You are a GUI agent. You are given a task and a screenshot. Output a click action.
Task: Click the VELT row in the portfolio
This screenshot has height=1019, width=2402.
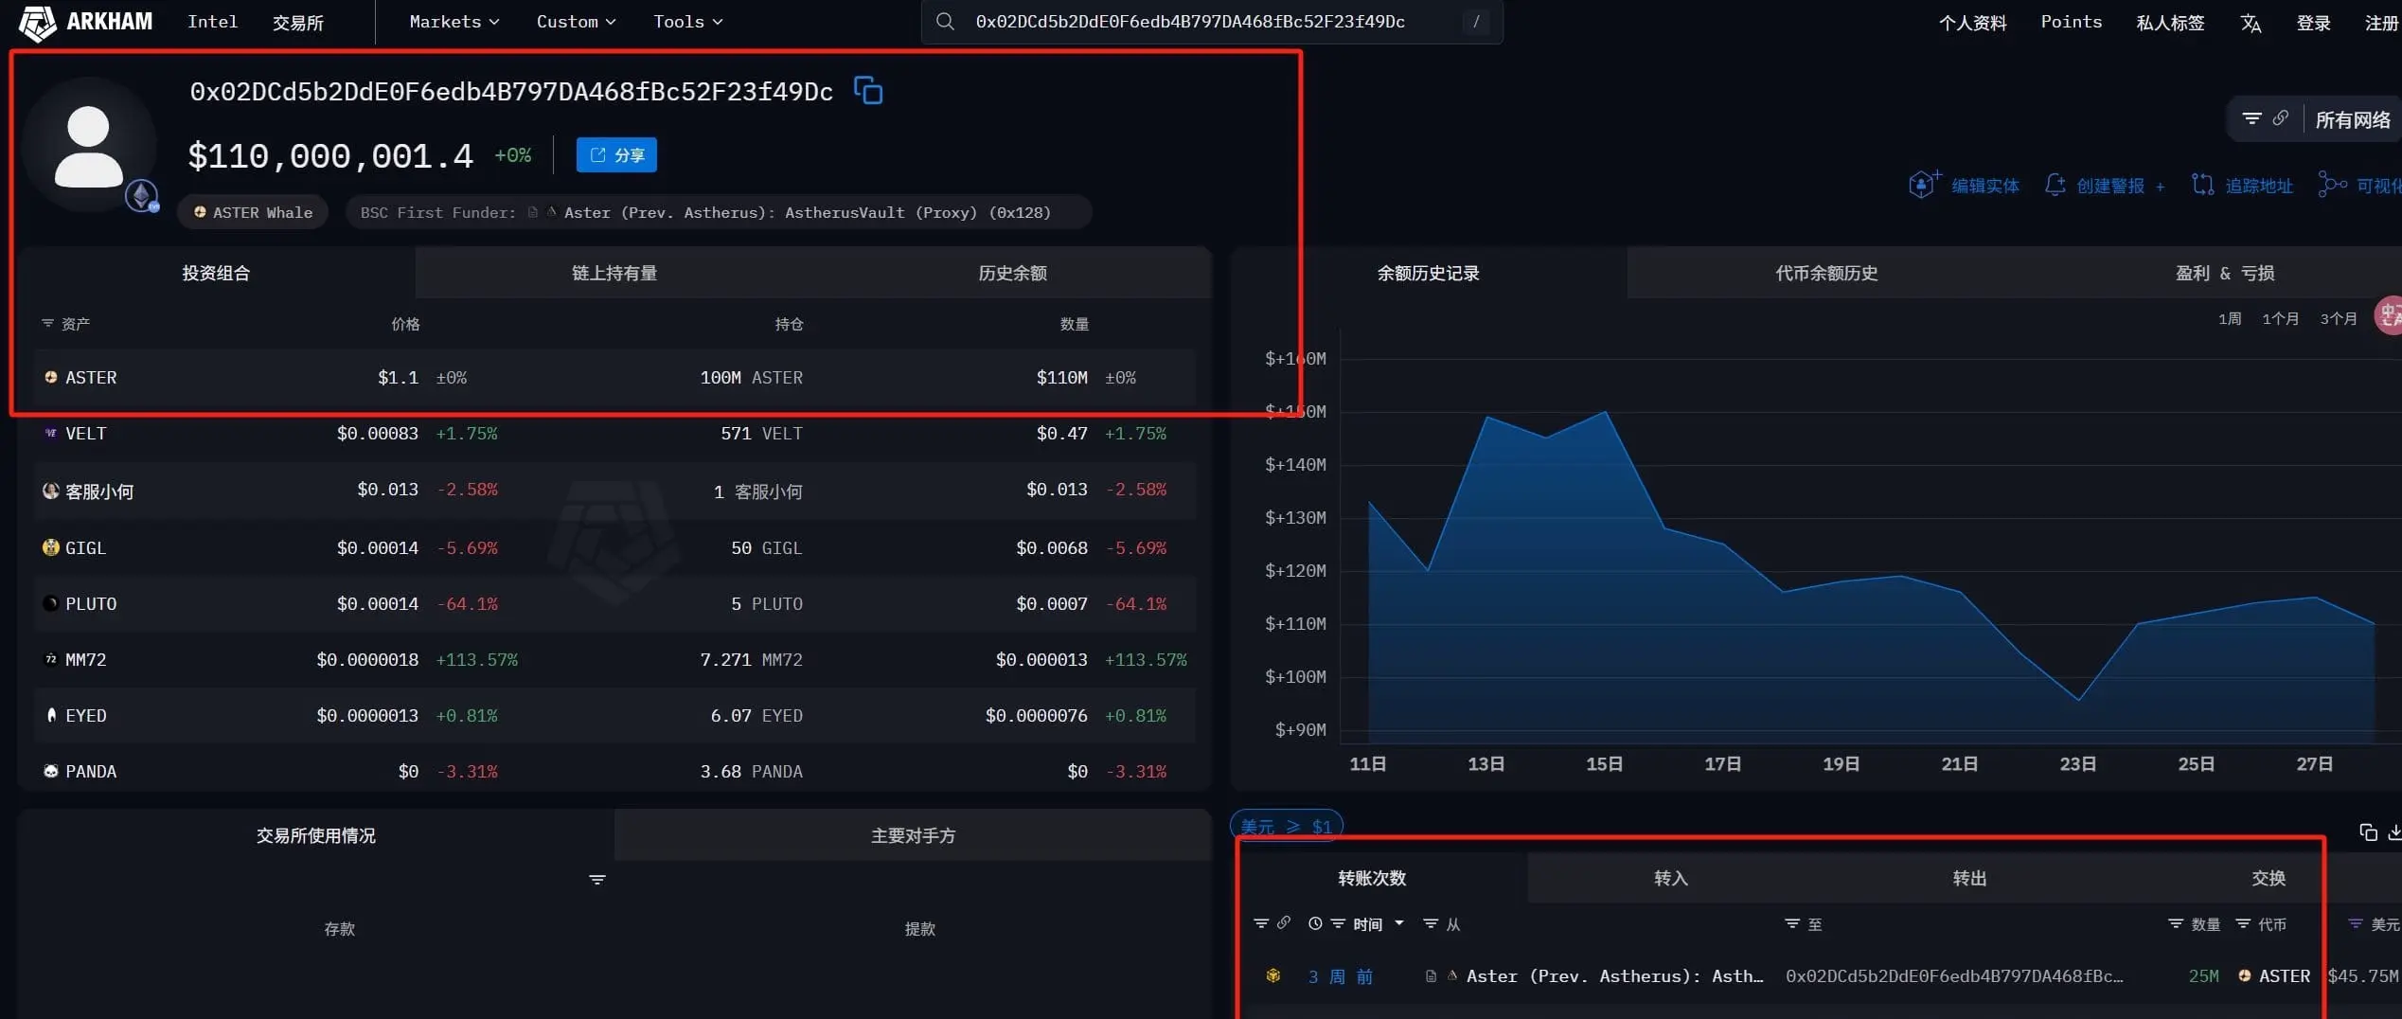click(614, 433)
